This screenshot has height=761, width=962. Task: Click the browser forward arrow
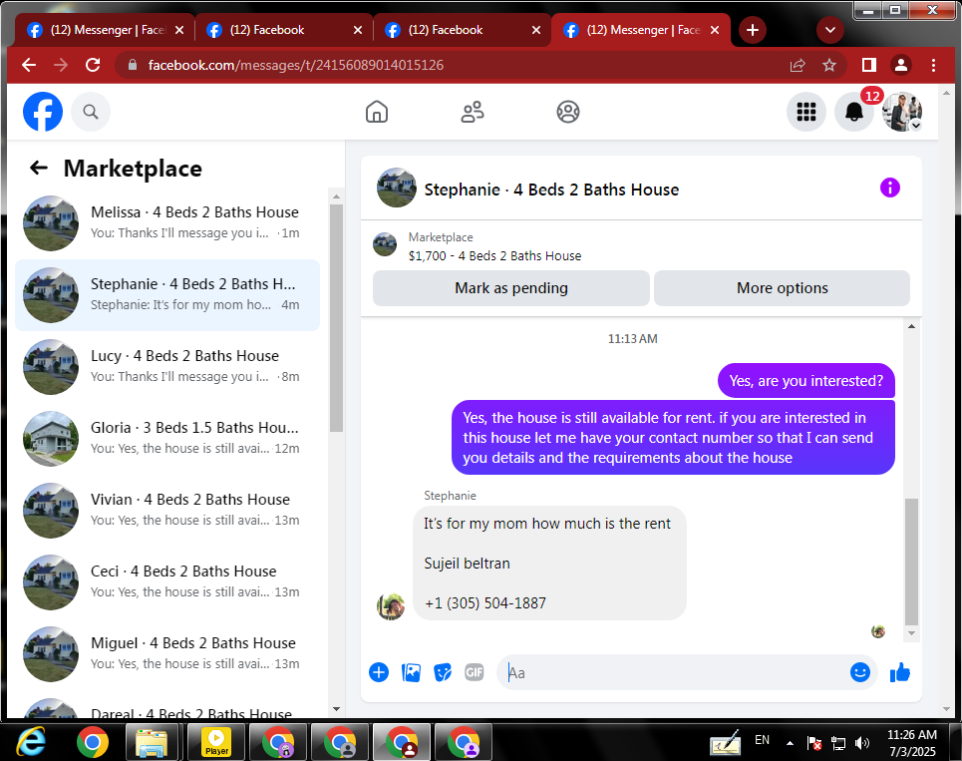pos(61,65)
